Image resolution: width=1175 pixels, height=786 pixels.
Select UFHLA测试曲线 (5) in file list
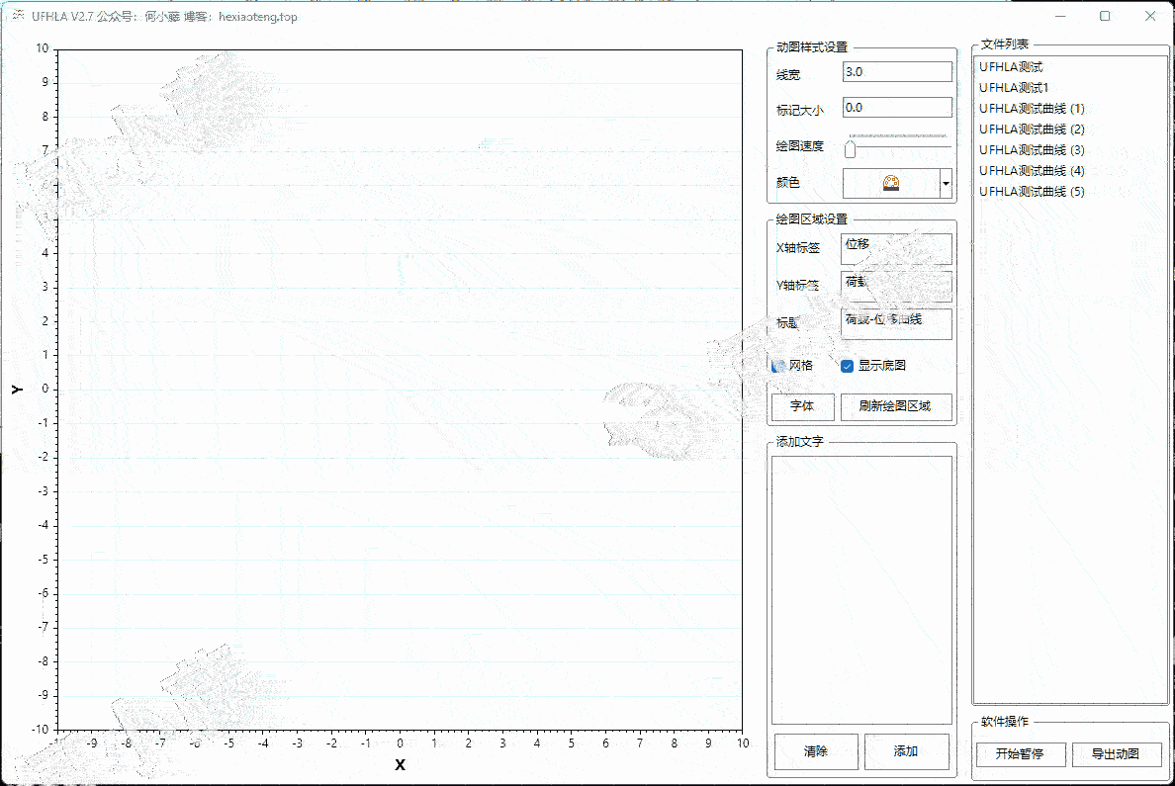pyautogui.click(x=1032, y=192)
